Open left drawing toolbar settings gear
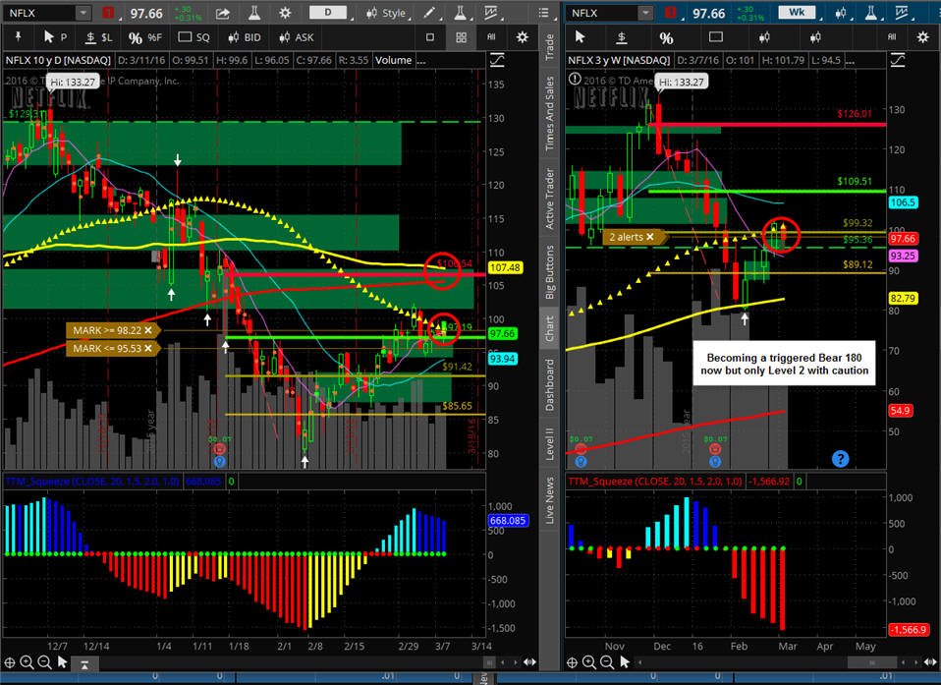The width and height of the screenshot is (941, 685). 523,37
